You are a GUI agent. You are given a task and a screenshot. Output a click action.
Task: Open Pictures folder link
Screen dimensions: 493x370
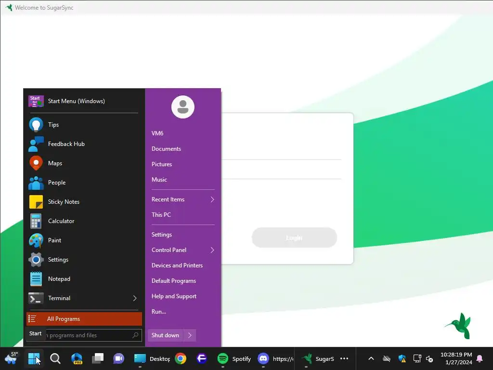[x=162, y=164]
